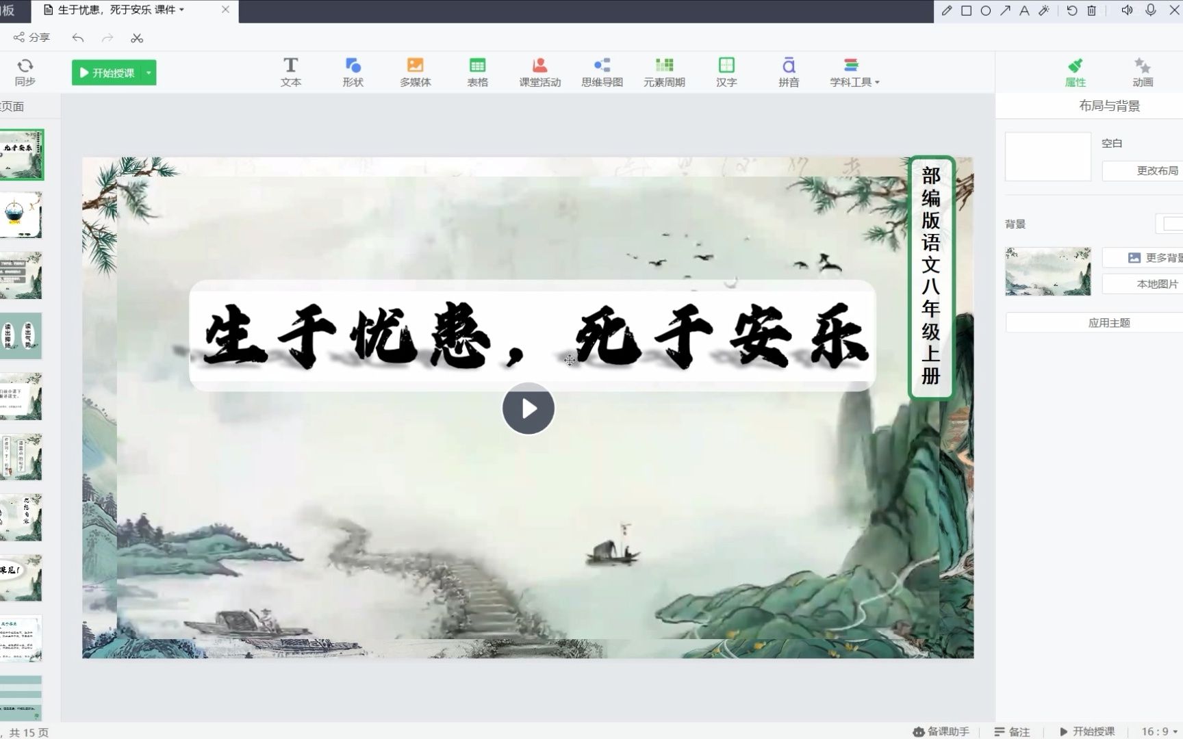Apply theme with 应用主题 button

[x=1108, y=322]
